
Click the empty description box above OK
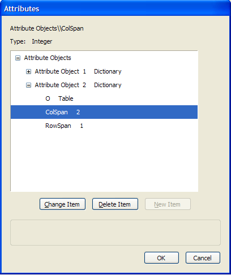(x=115, y=233)
